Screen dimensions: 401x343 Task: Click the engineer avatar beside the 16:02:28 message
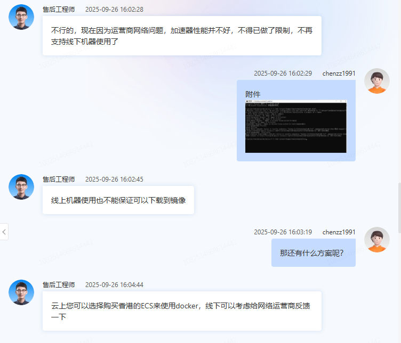tap(21, 18)
